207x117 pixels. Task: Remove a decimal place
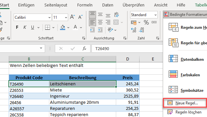(141, 30)
